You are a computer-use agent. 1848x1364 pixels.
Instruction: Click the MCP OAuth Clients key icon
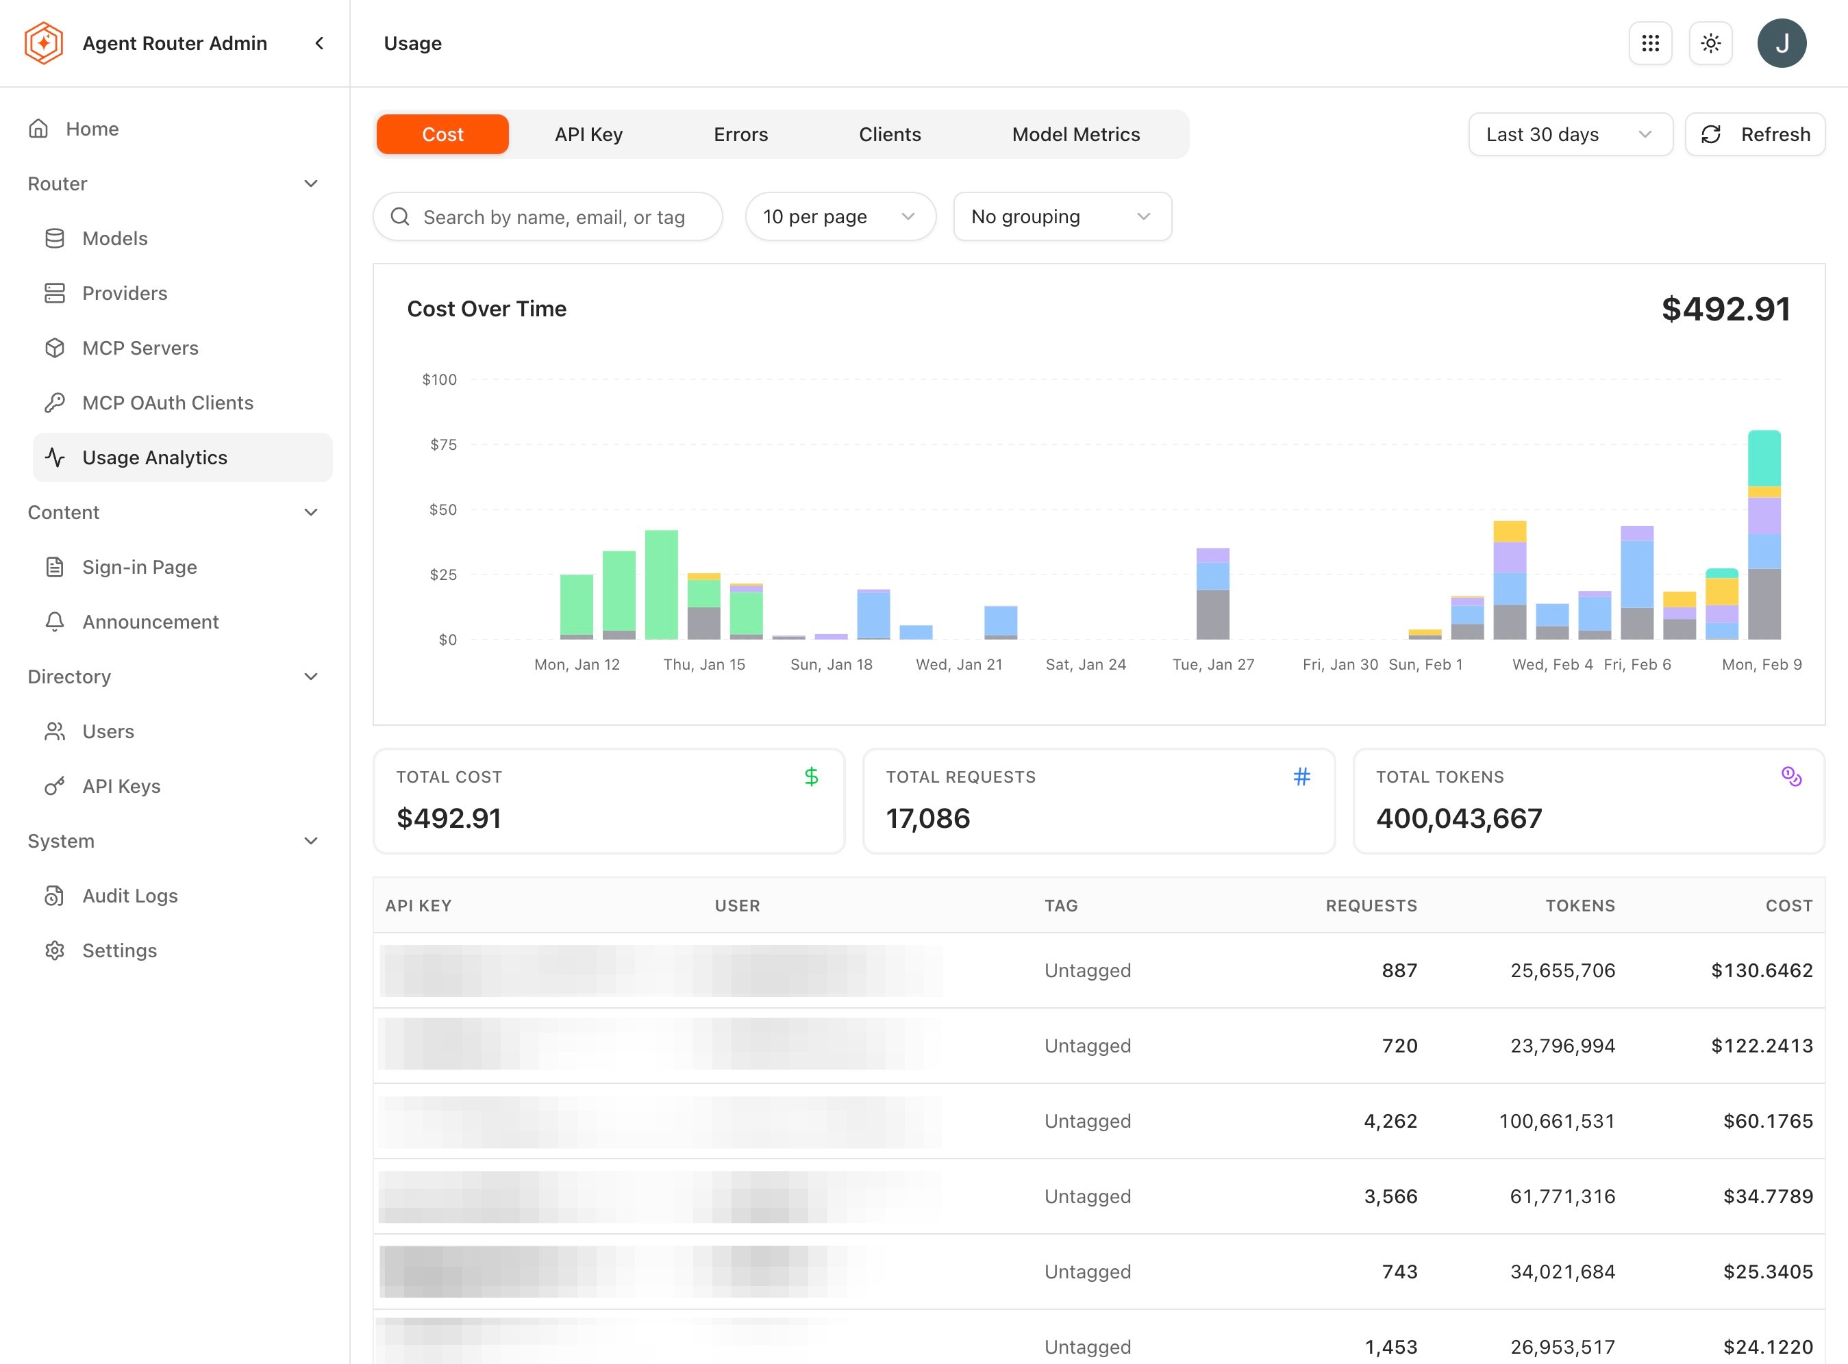click(x=55, y=403)
